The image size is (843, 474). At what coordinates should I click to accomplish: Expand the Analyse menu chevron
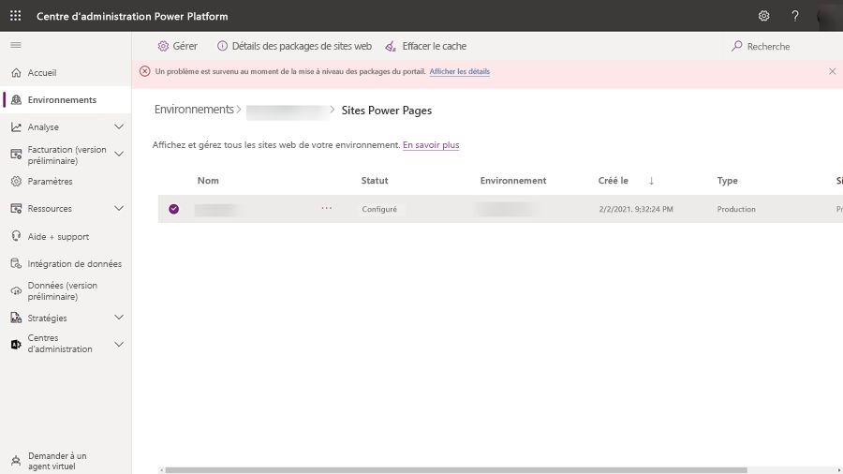119,126
